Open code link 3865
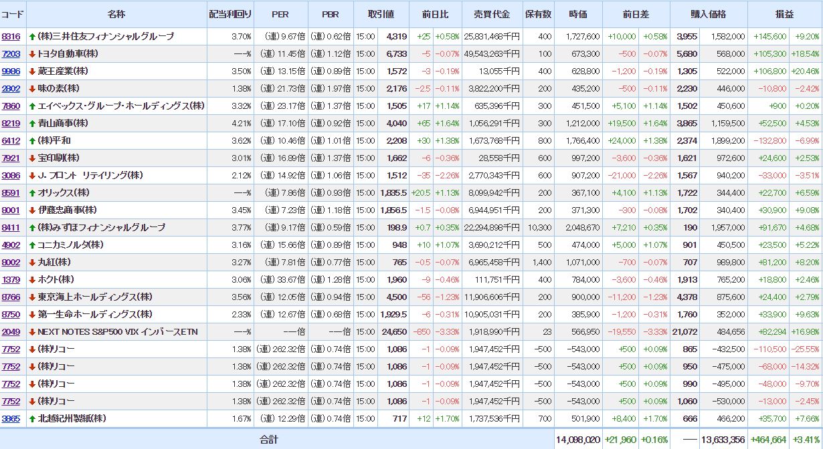The width and height of the screenshot is (823, 449). click(x=11, y=419)
